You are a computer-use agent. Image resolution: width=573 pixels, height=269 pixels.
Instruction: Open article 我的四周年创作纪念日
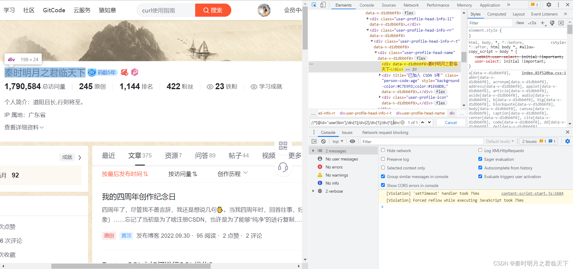tap(138, 197)
